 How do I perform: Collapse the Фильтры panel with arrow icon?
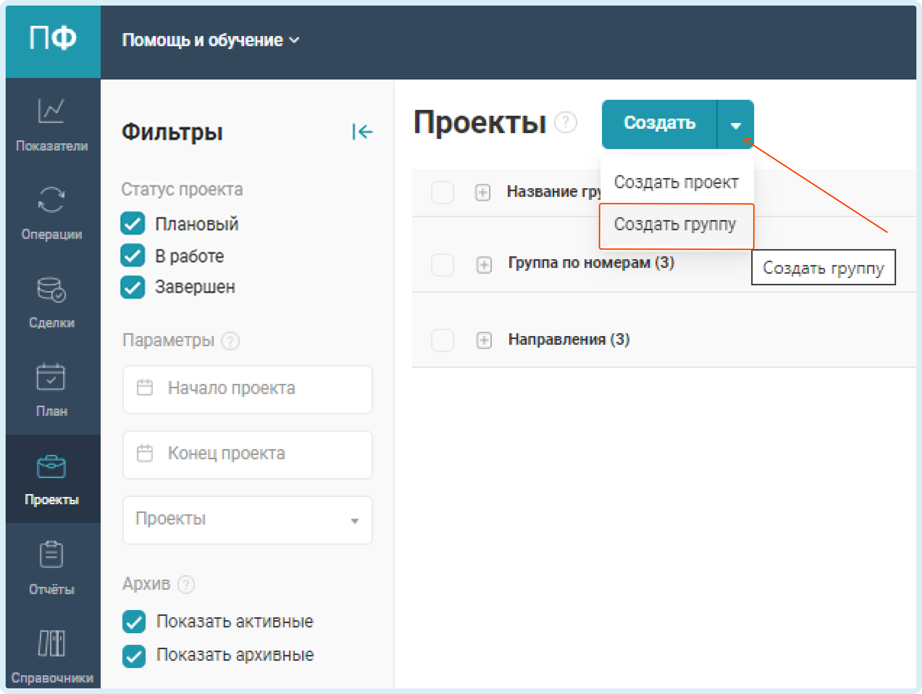pyautogui.click(x=362, y=132)
